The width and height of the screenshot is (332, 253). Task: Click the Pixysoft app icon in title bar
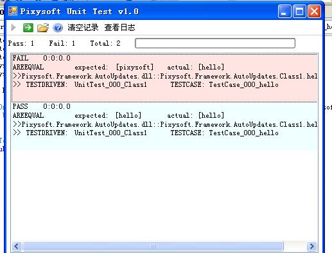(x=13, y=11)
